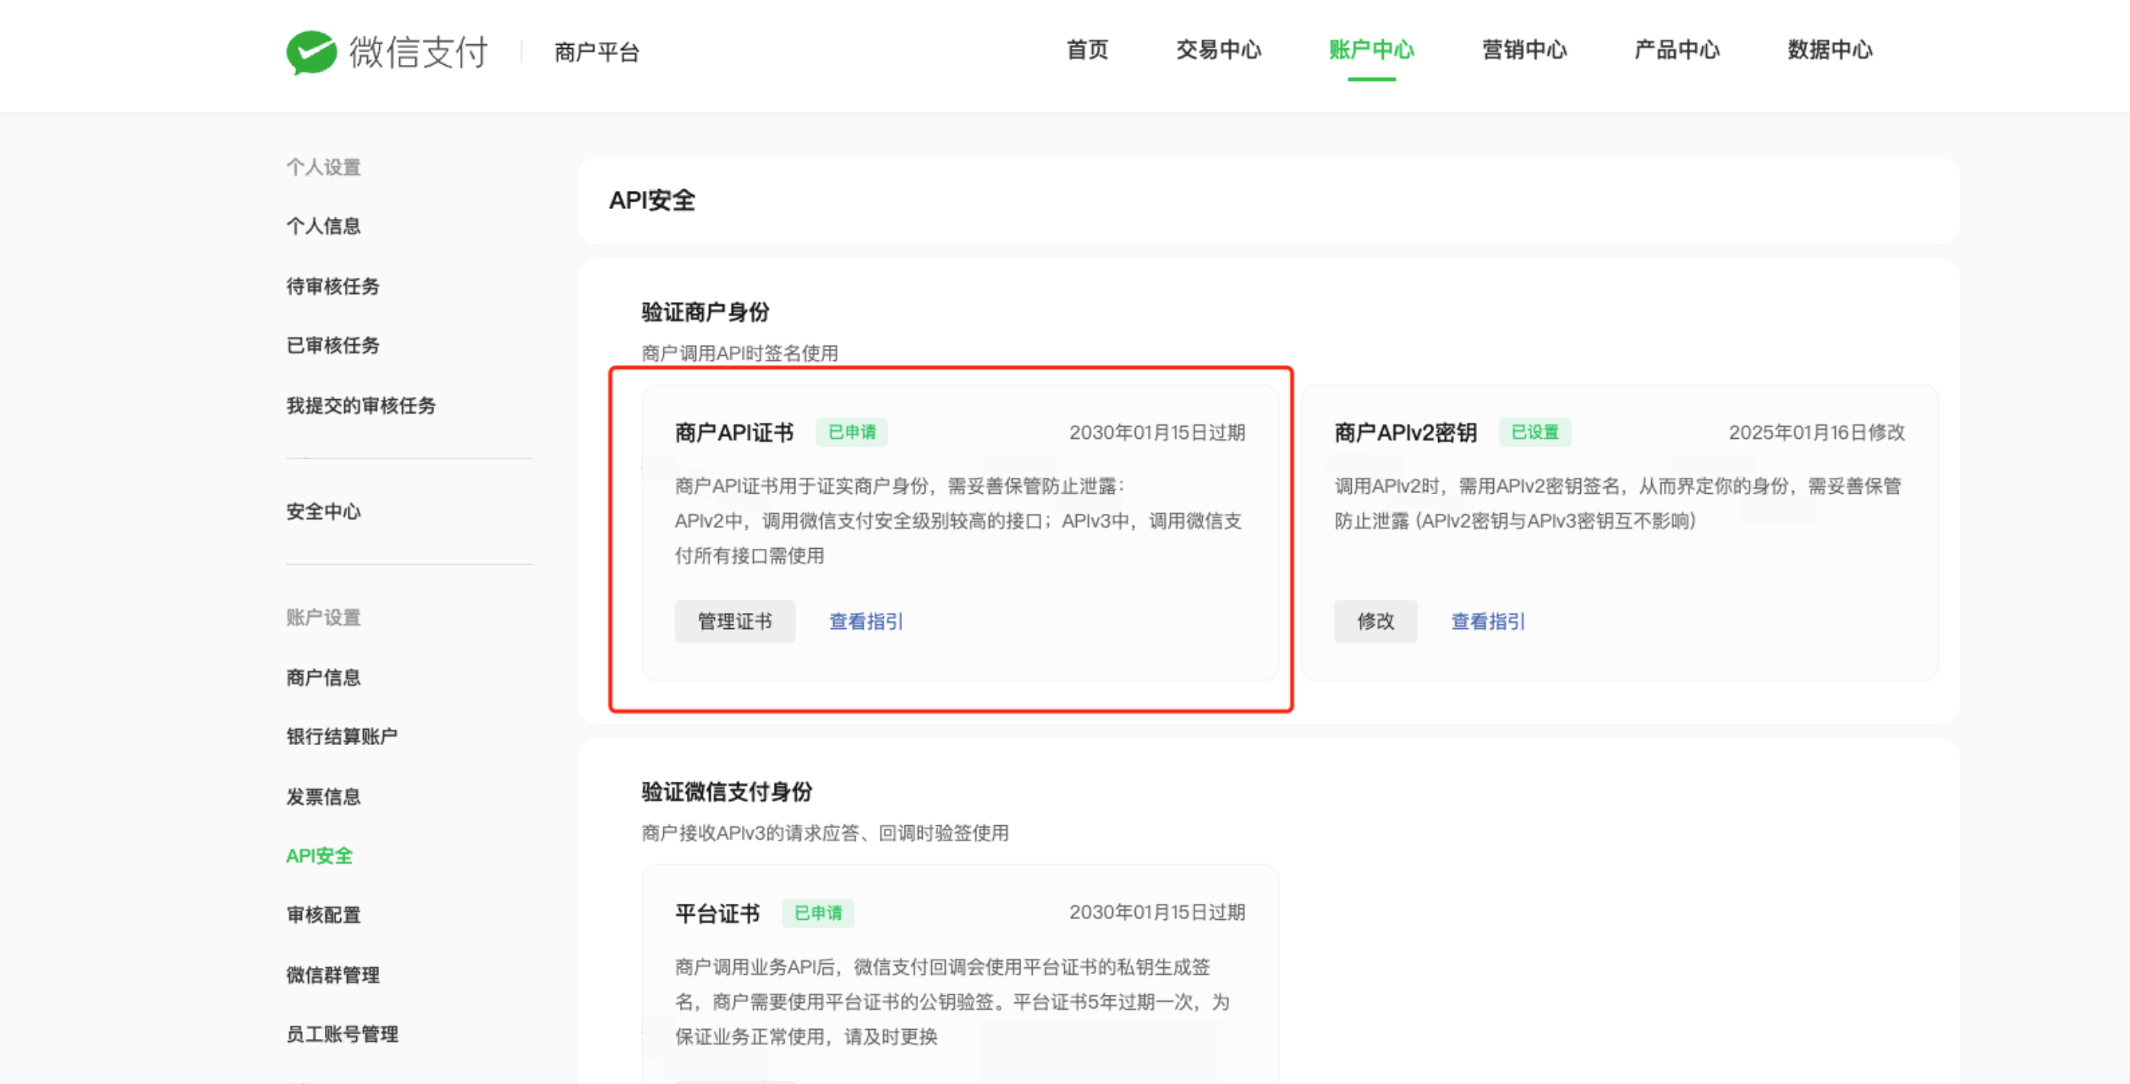Open 我提交的审核任务 sidebar entry
Screen dimensions: 2130x1084
[x=360, y=406]
